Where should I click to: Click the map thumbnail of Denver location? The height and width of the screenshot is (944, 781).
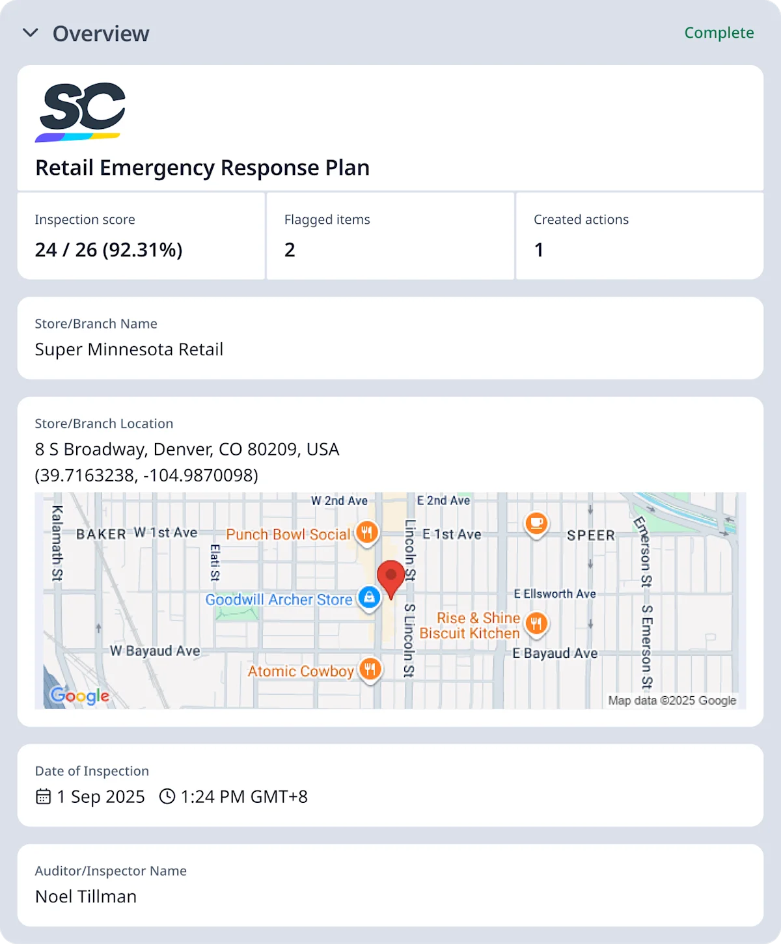390,600
